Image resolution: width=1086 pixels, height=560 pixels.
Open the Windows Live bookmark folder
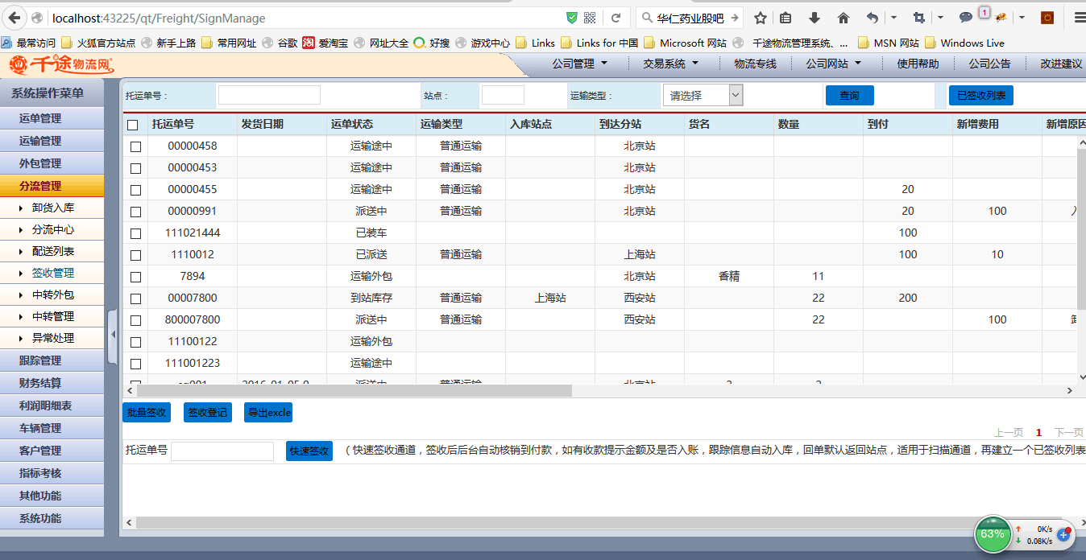[964, 43]
